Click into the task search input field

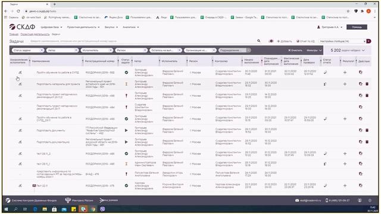(142, 41)
